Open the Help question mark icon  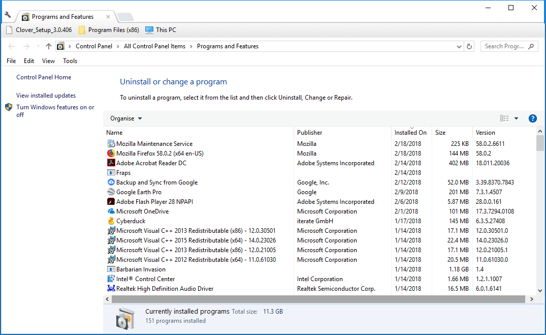click(x=532, y=118)
